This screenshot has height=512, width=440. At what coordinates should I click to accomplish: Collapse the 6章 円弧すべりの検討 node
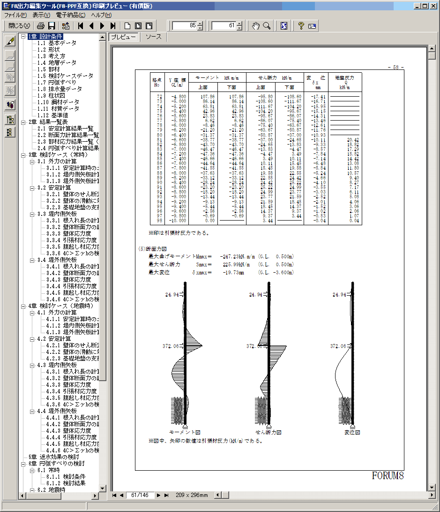(x=23, y=464)
